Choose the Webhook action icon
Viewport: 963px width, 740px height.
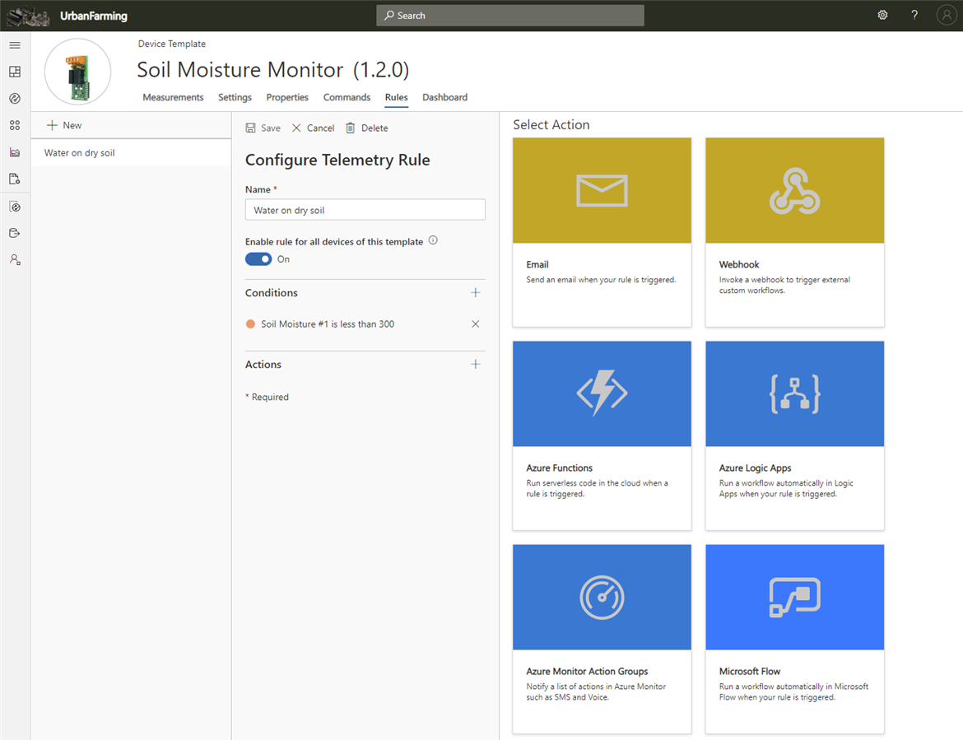[x=794, y=190]
